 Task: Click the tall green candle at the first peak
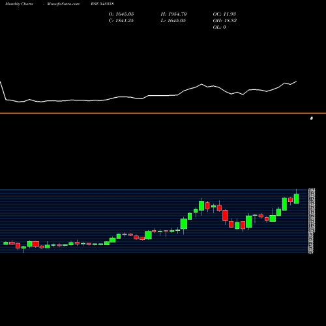[201, 205]
